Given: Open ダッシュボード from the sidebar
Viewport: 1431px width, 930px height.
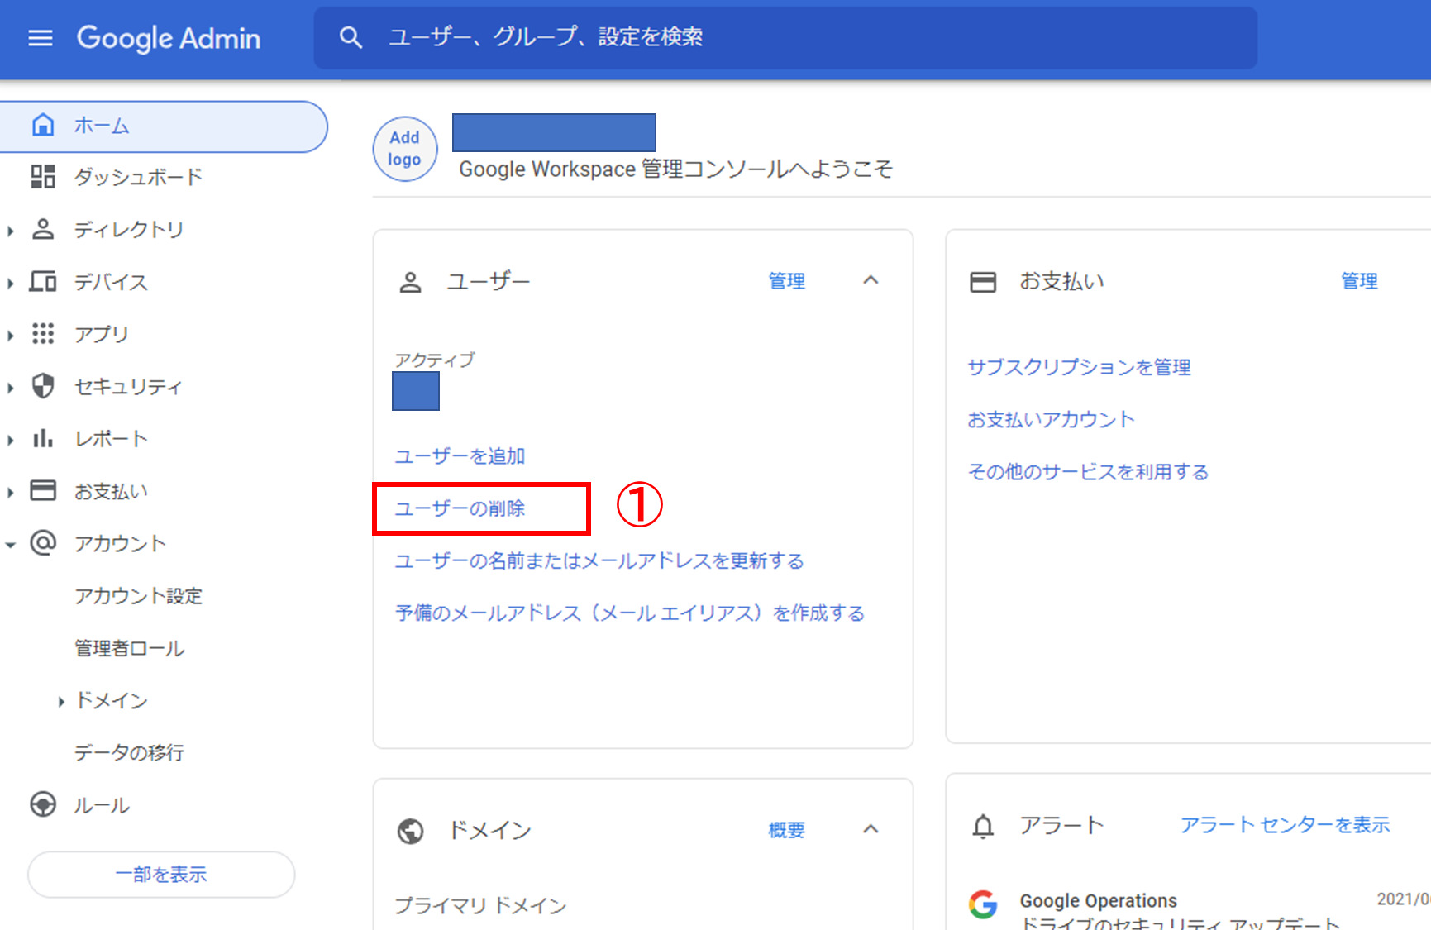Looking at the screenshot, I should click(x=138, y=177).
